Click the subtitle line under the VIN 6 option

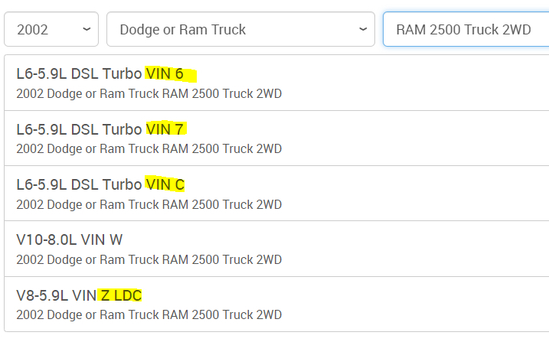click(149, 94)
